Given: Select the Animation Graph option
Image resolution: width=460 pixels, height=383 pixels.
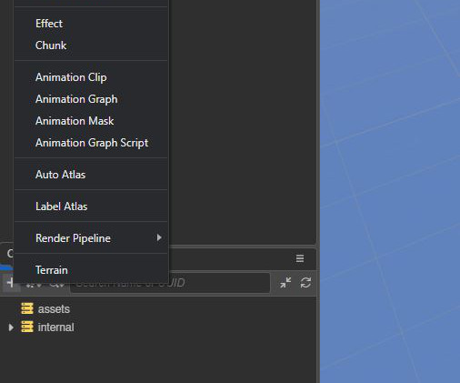Looking at the screenshot, I should [91, 99].
